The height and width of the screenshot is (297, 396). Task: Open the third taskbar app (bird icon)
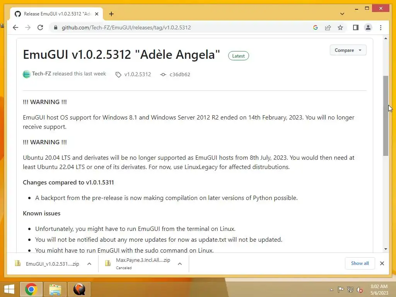pos(79,289)
